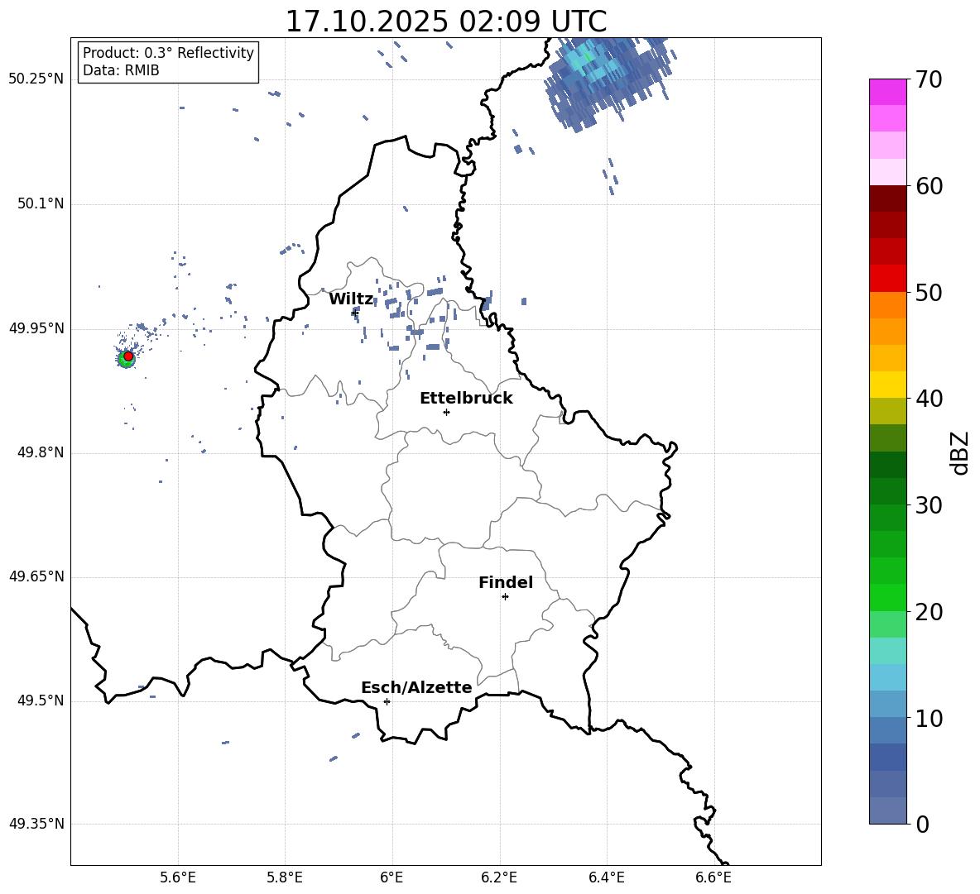Click the 6.6°E longitude label
The height and width of the screenshot is (894, 980).
713,878
